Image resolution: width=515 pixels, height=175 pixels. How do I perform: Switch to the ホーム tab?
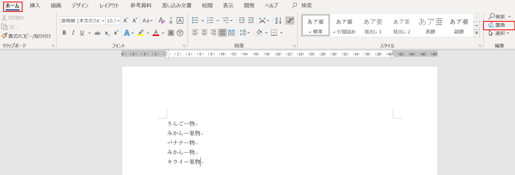click(12, 6)
